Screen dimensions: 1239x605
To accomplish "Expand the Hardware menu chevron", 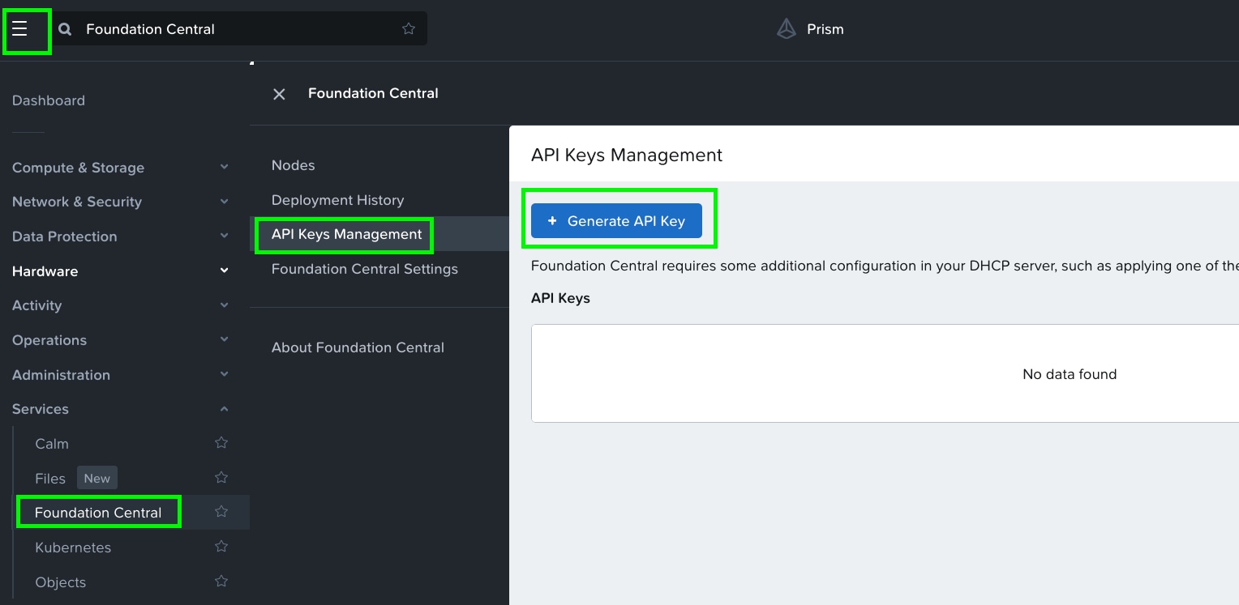I will click(x=224, y=271).
